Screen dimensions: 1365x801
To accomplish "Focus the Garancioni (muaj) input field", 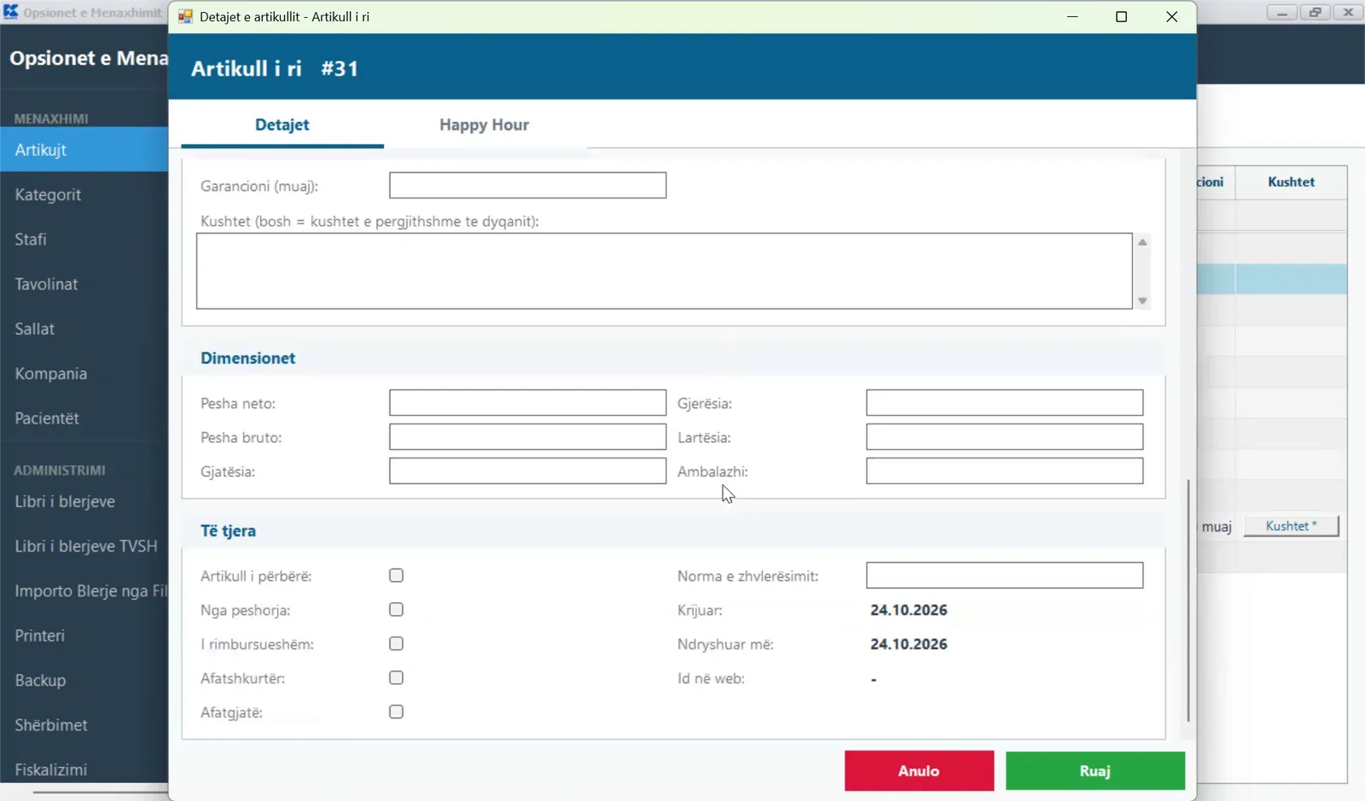I will pos(527,185).
